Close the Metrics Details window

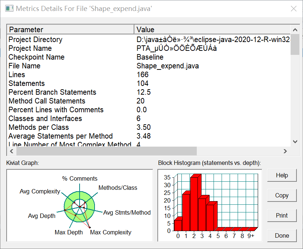[294, 9]
